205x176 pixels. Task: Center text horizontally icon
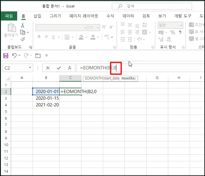pyautogui.click(x=130, y=32)
